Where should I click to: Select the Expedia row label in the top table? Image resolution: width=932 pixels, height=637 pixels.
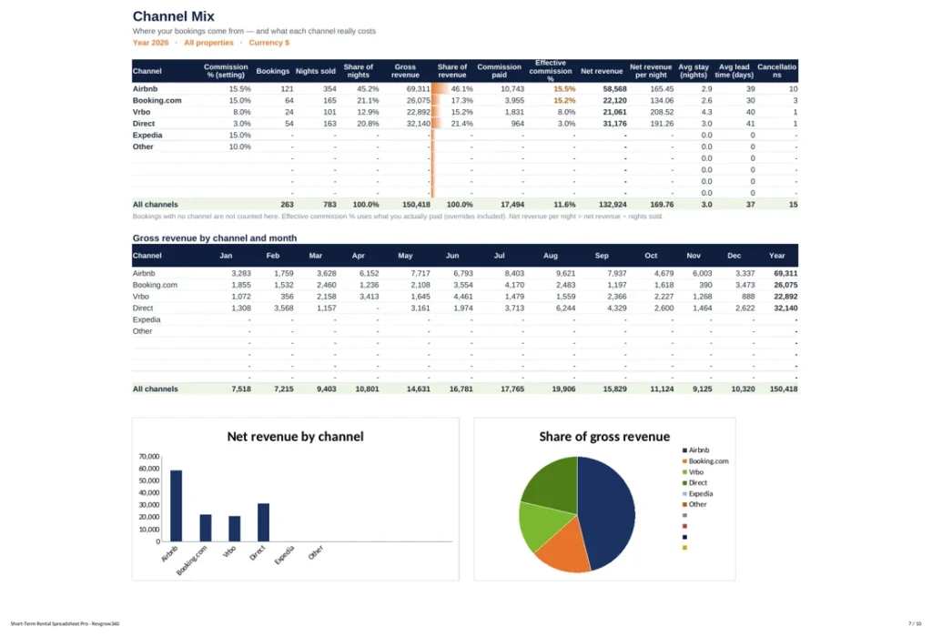click(x=147, y=136)
